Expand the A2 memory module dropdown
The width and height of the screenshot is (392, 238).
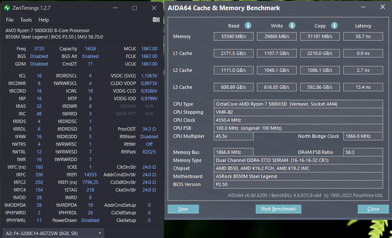tap(53, 233)
